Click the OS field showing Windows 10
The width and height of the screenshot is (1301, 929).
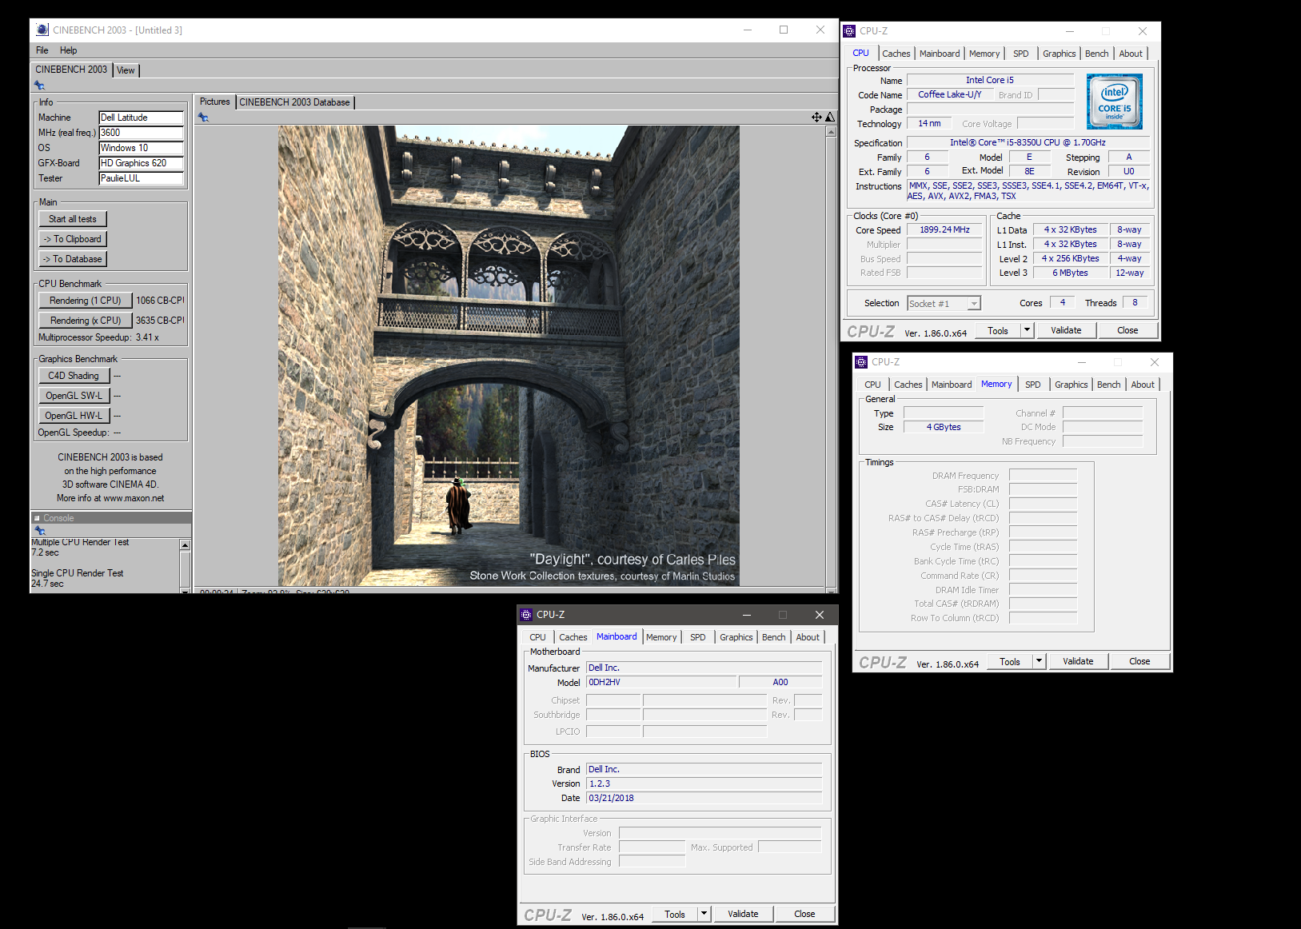tap(141, 148)
